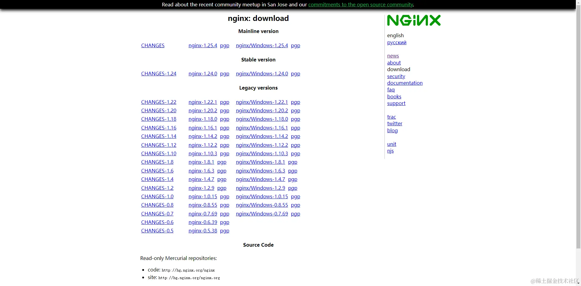581x286 pixels.
Task: Download nginx-1.6.3
Action: tap(201, 171)
